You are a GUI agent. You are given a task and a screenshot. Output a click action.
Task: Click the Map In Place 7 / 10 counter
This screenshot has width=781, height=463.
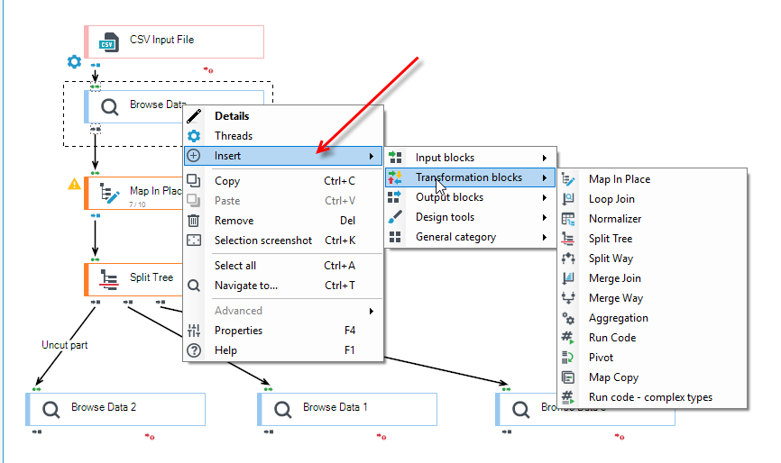[137, 204]
